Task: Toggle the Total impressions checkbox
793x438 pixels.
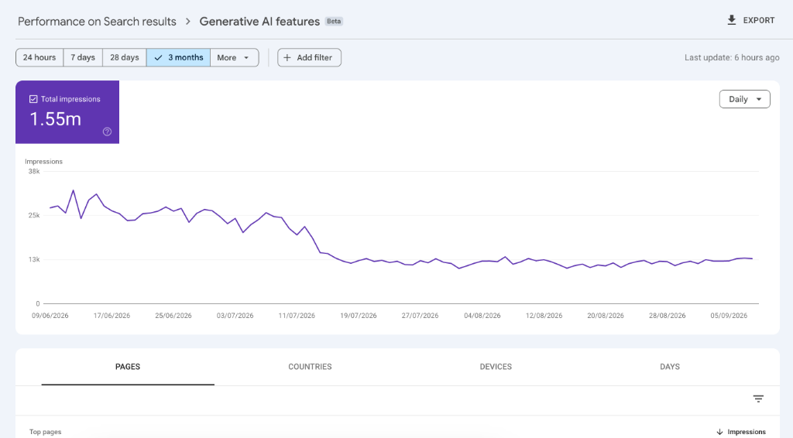Action: 33,99
